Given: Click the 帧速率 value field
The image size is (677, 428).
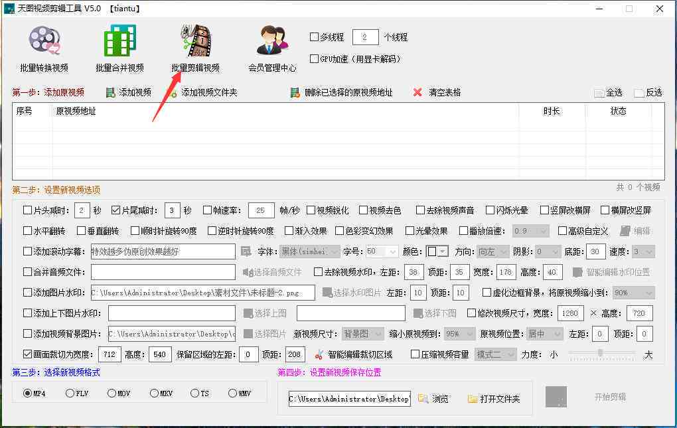Looking at the screenshot, I should tap(262, 210).
